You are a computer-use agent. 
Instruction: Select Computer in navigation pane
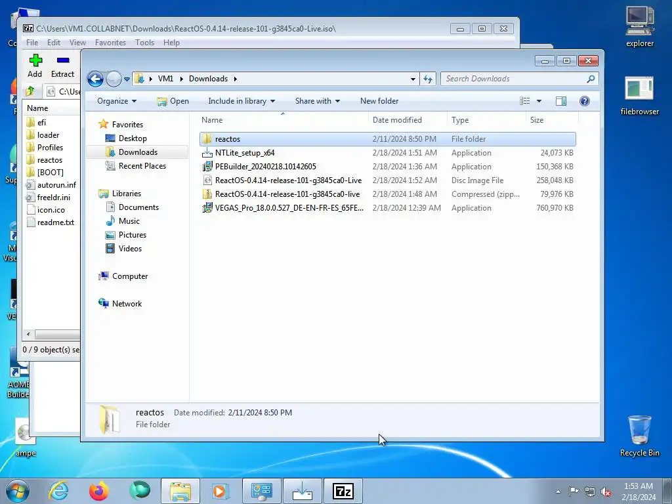point(130,276)
